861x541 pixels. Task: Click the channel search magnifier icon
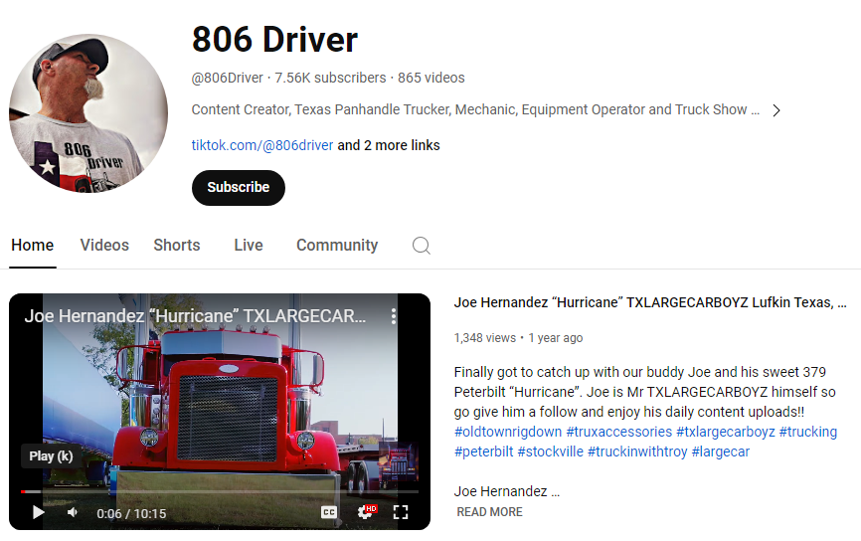[x=422, y=245]
